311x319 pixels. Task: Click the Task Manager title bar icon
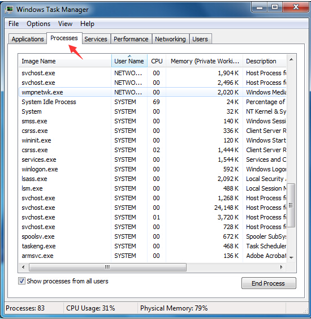pyautogui.click(x=9, y=10)
